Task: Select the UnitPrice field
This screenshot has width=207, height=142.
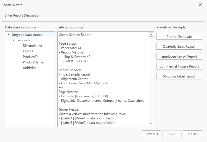Action: coord(29,68)
